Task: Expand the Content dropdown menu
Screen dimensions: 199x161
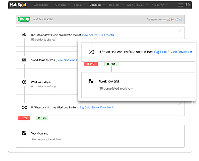Action: pos(62,5)
